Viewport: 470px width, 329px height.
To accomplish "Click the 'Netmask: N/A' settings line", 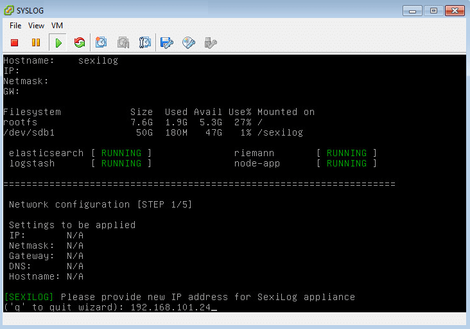I will click(46, 245).
